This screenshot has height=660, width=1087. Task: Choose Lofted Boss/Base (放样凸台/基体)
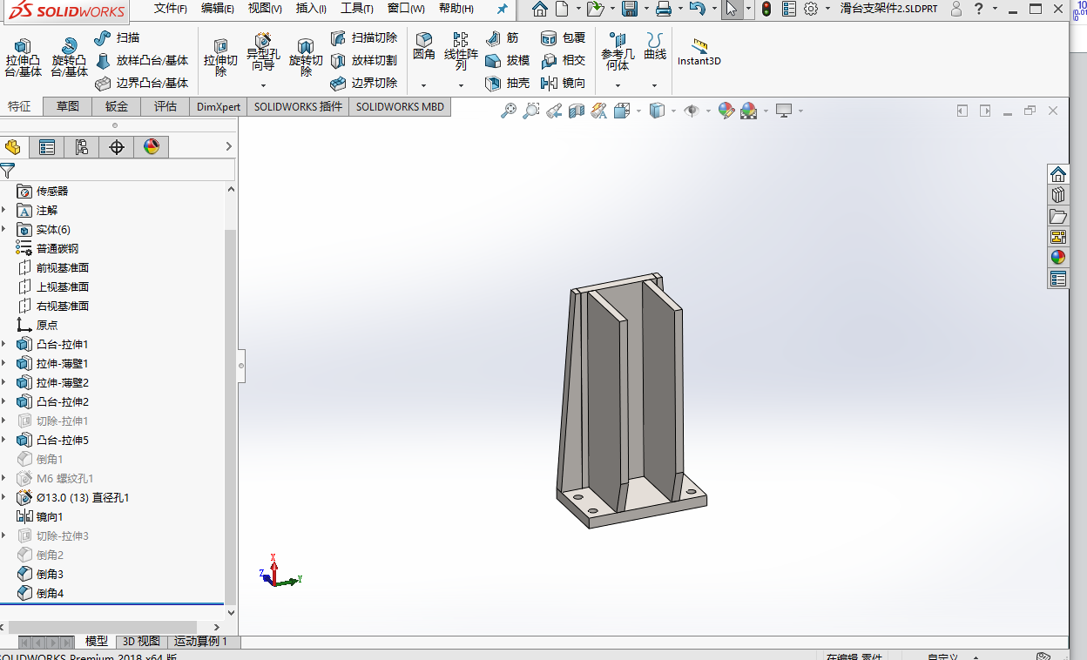pyautogui.click(x=141, y=61)
